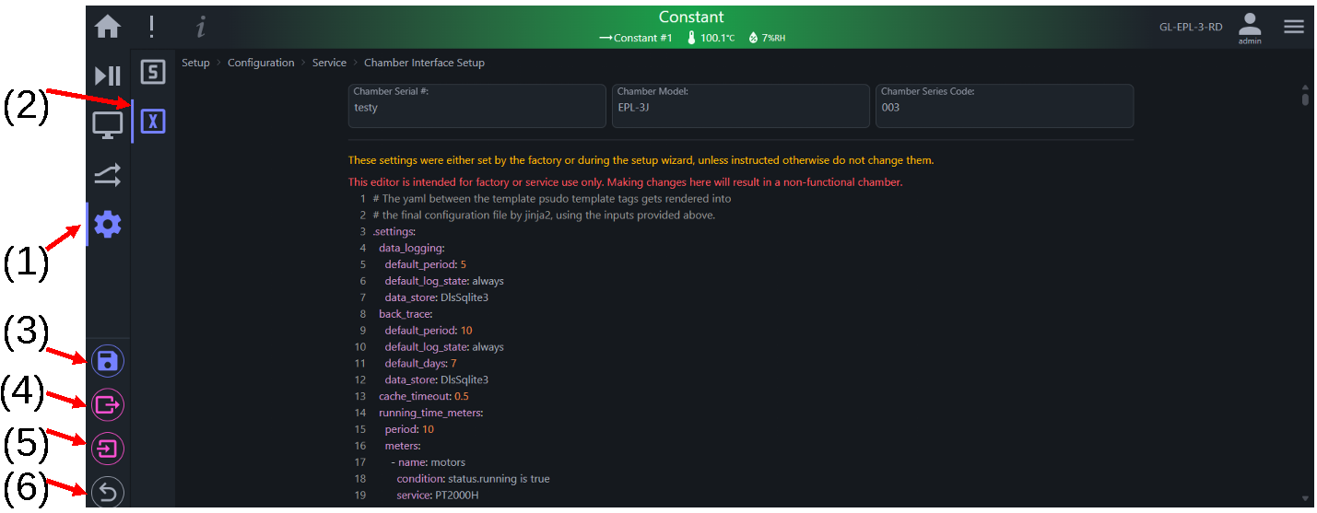Click line 1 comment about yaml template
Image resolution: width=1317 pixels, height=513 pixels.
coord(552,198)
